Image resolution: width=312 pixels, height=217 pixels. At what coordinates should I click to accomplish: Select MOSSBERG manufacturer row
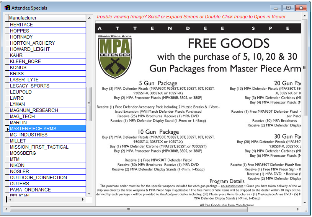coord(47,153)
